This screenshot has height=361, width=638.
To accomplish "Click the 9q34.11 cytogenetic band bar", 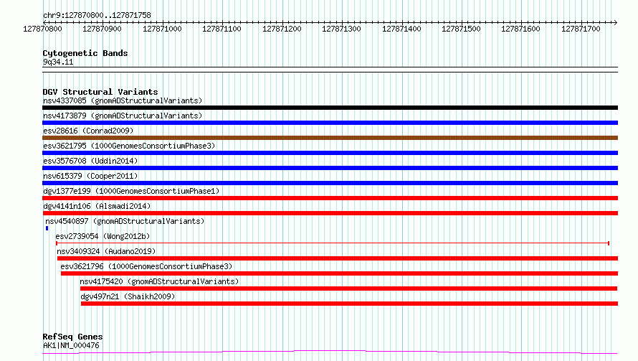I will click(x=330, y=70).
